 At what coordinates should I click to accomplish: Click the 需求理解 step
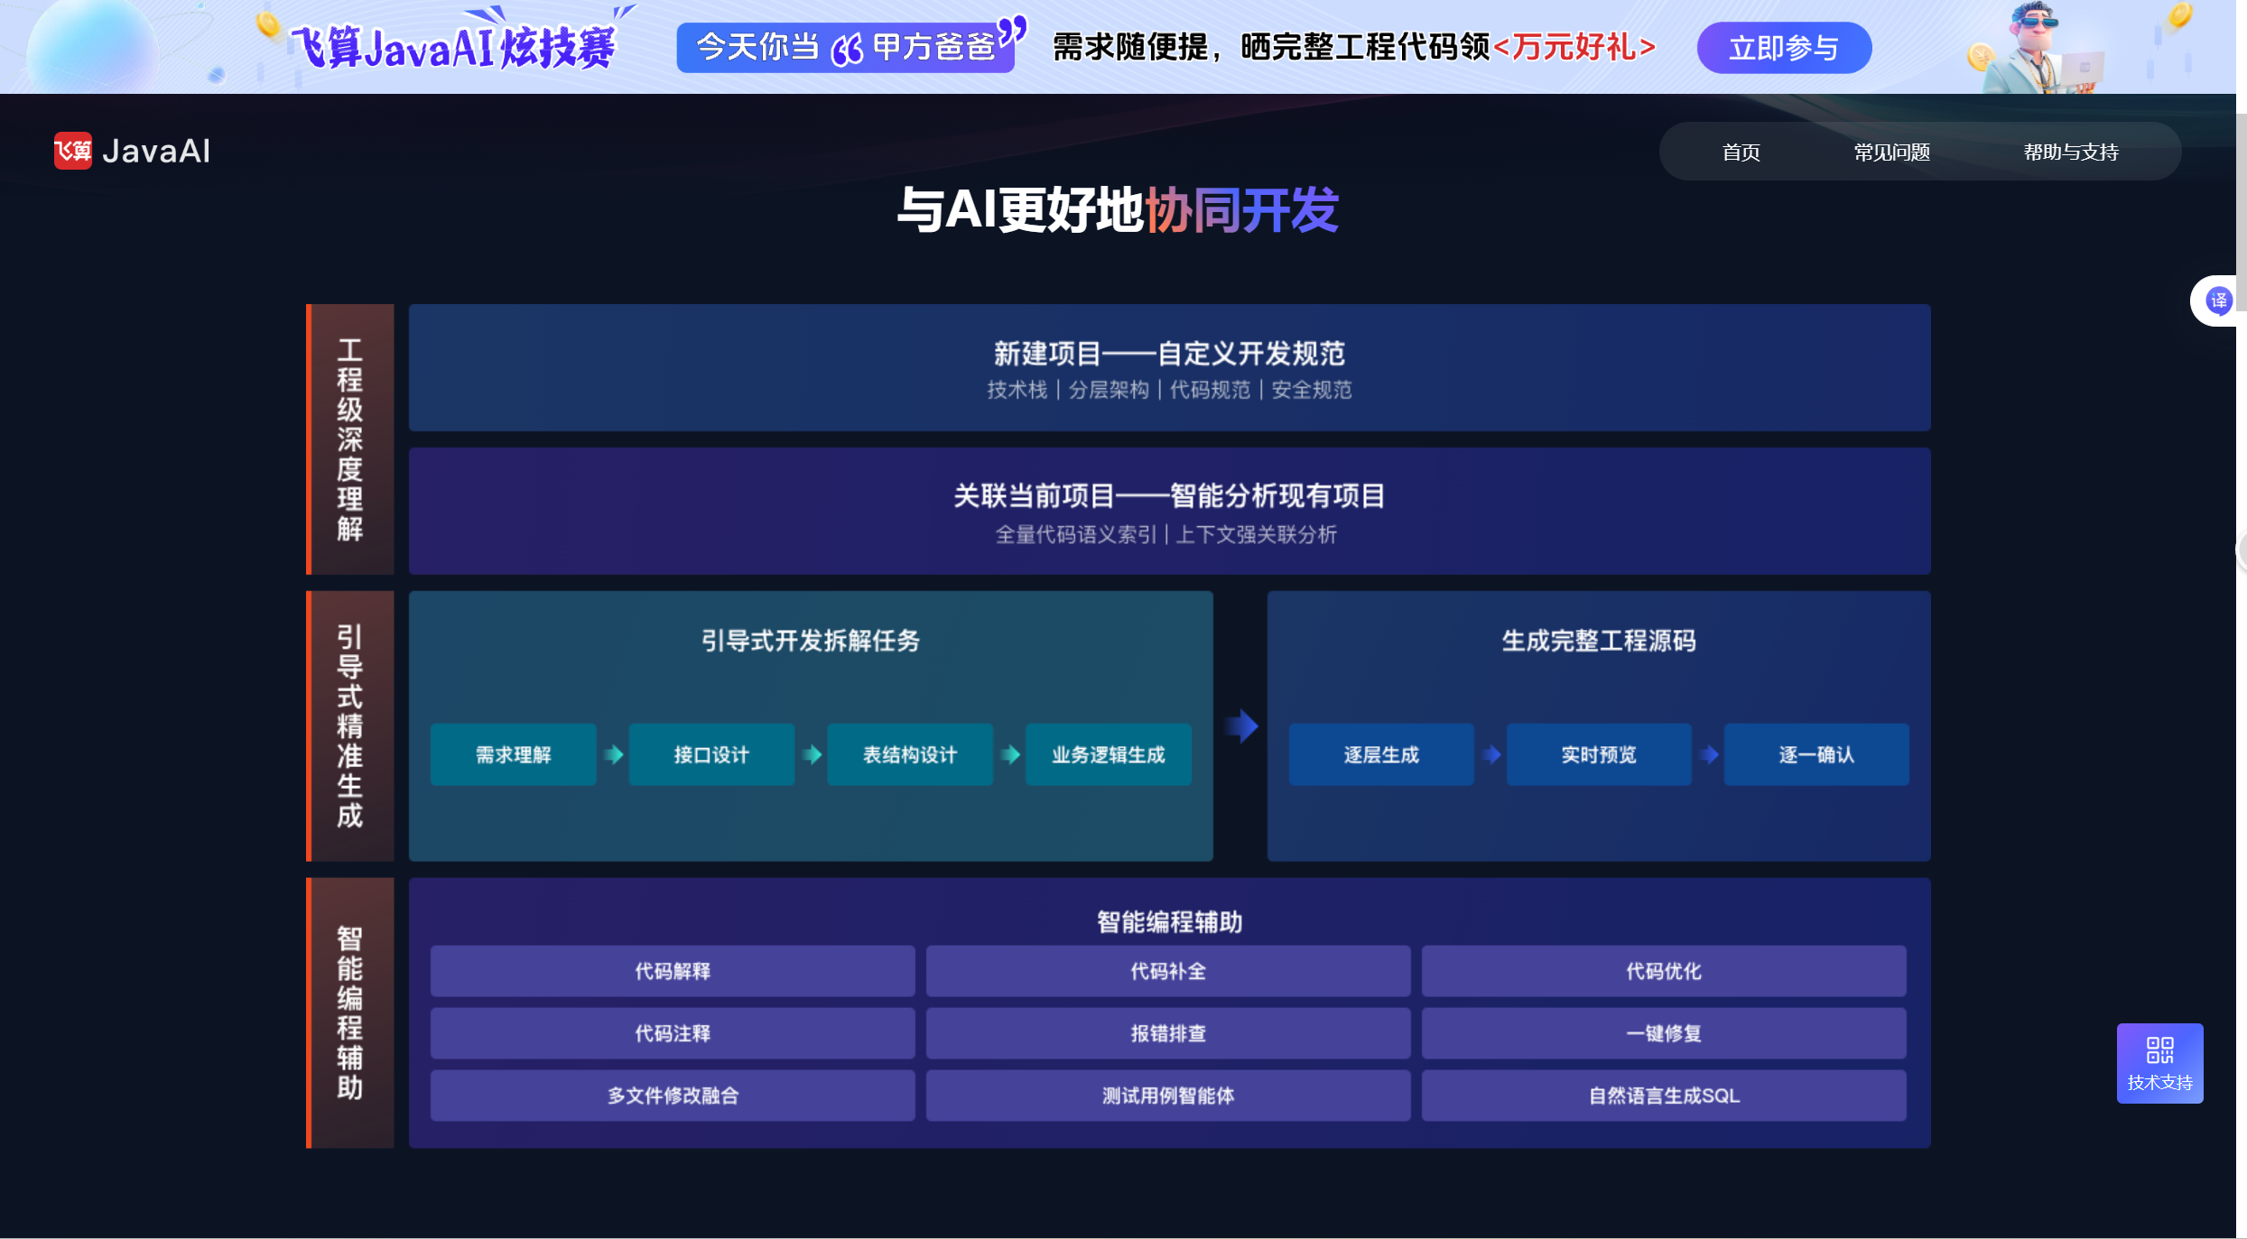point(513,754)
